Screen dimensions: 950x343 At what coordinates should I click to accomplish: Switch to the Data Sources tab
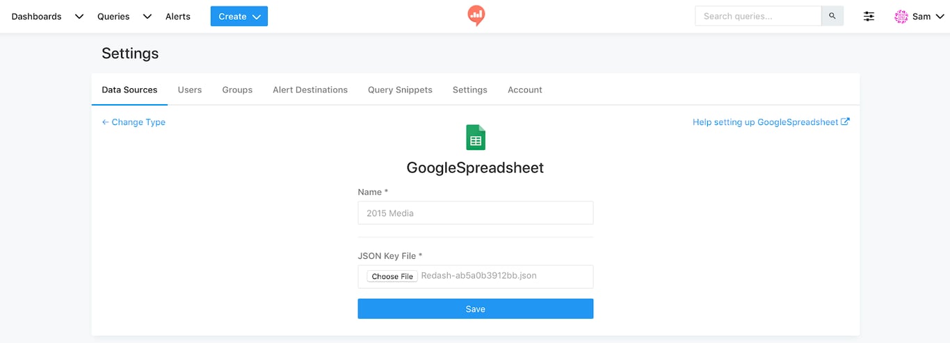[x=129, y=90]
